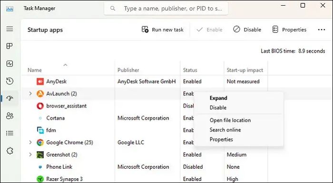Open the App history sidebar icon

(x=10, y=81)
